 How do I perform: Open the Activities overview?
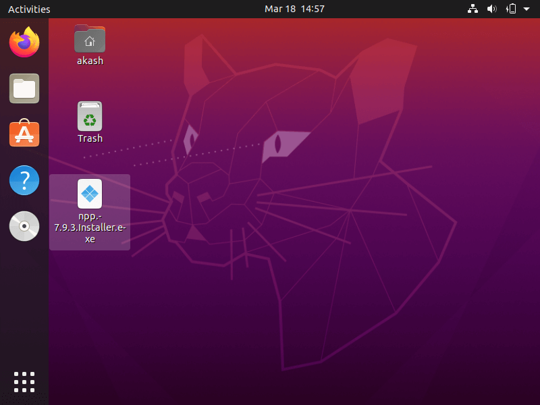[x=29, y=9]
